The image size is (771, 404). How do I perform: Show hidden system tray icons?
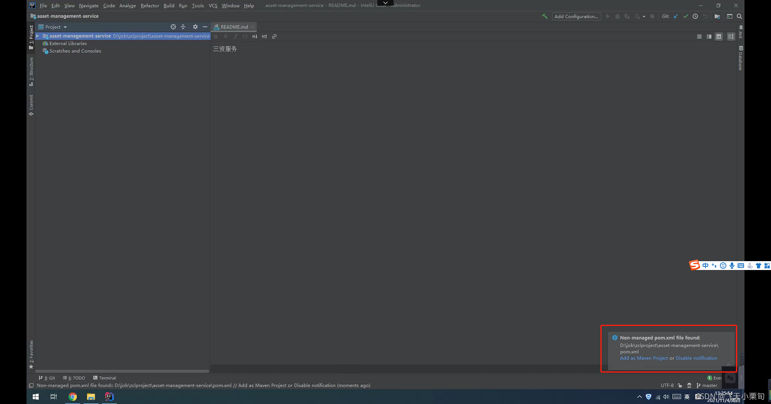(x=639, y=397)
